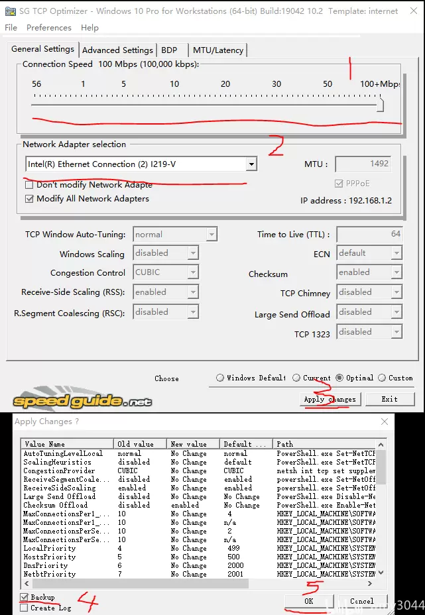Click the horizontal scroll left arrow
The height and width of the screenshot is (615, 425).
tap(27, 584)
